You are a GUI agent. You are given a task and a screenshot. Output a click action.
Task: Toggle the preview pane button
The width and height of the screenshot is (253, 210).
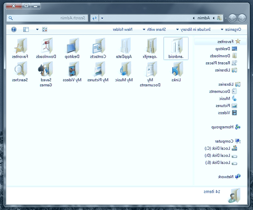tap(26, 29)
